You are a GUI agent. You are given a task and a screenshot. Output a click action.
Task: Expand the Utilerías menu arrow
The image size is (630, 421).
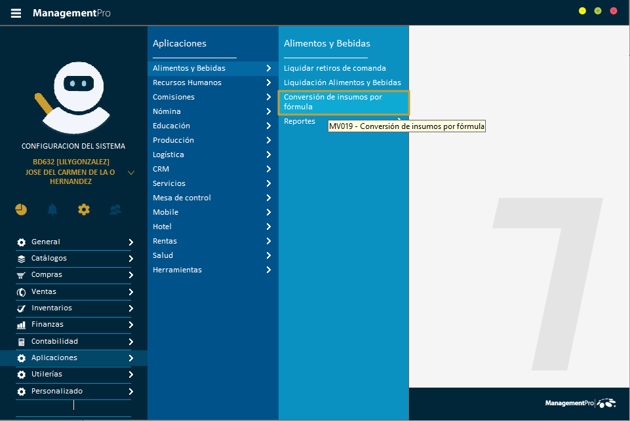130,375
